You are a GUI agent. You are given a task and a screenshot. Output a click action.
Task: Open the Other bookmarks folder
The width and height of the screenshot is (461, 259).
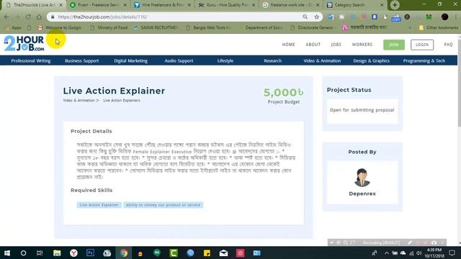coord(439,27)
